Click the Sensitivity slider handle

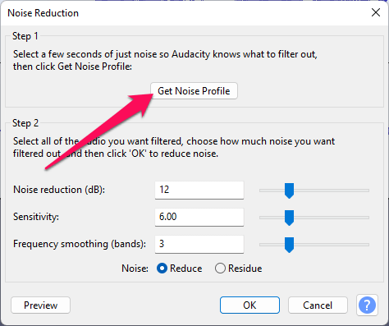[x=289, y=218]
